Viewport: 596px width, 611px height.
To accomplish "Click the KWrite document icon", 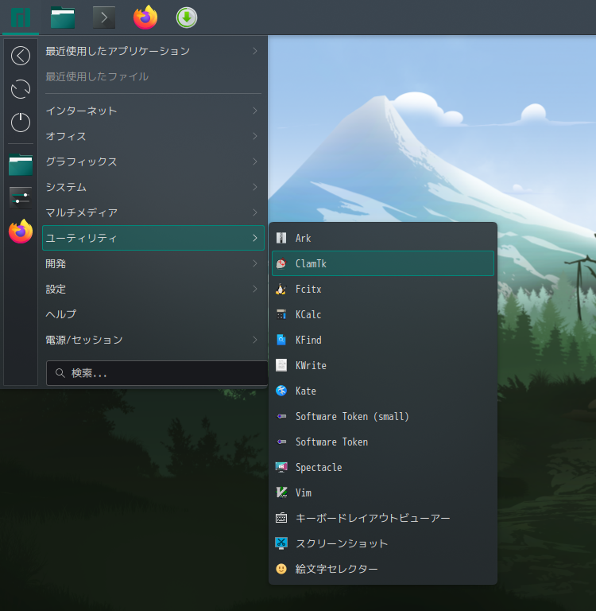I will 281,365.
